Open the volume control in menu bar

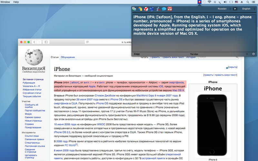[225, 2]
